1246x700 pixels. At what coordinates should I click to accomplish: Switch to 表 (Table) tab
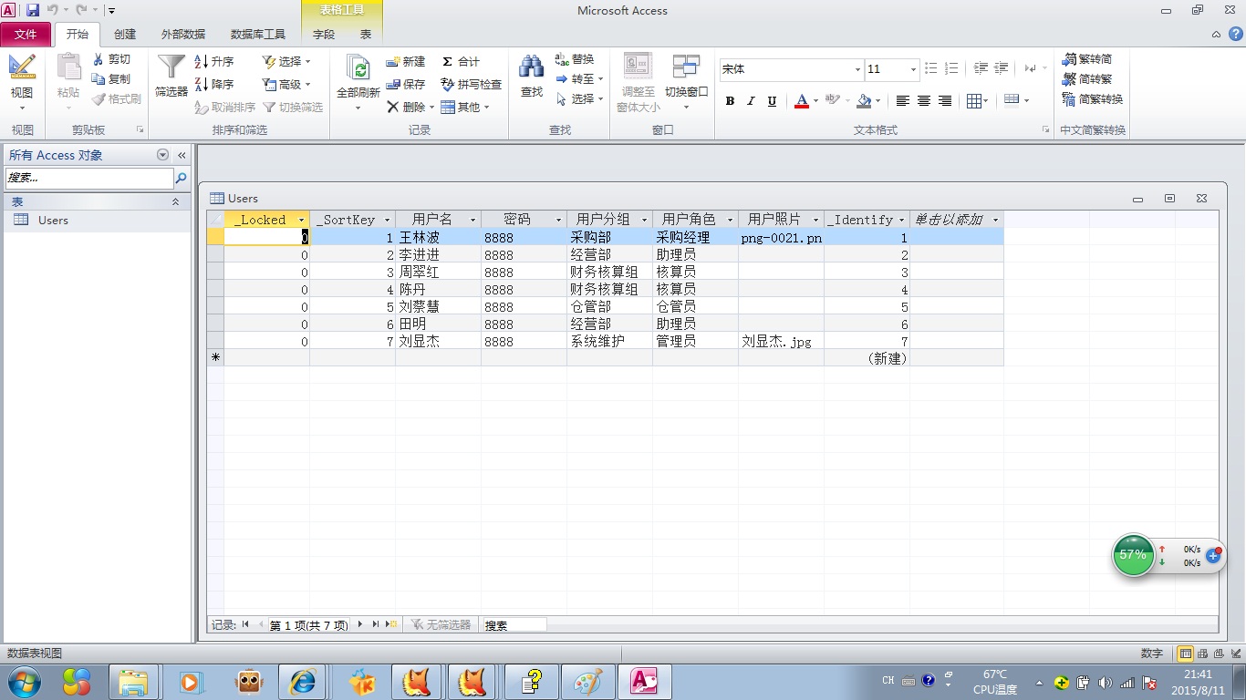click(x=366, y=34)
